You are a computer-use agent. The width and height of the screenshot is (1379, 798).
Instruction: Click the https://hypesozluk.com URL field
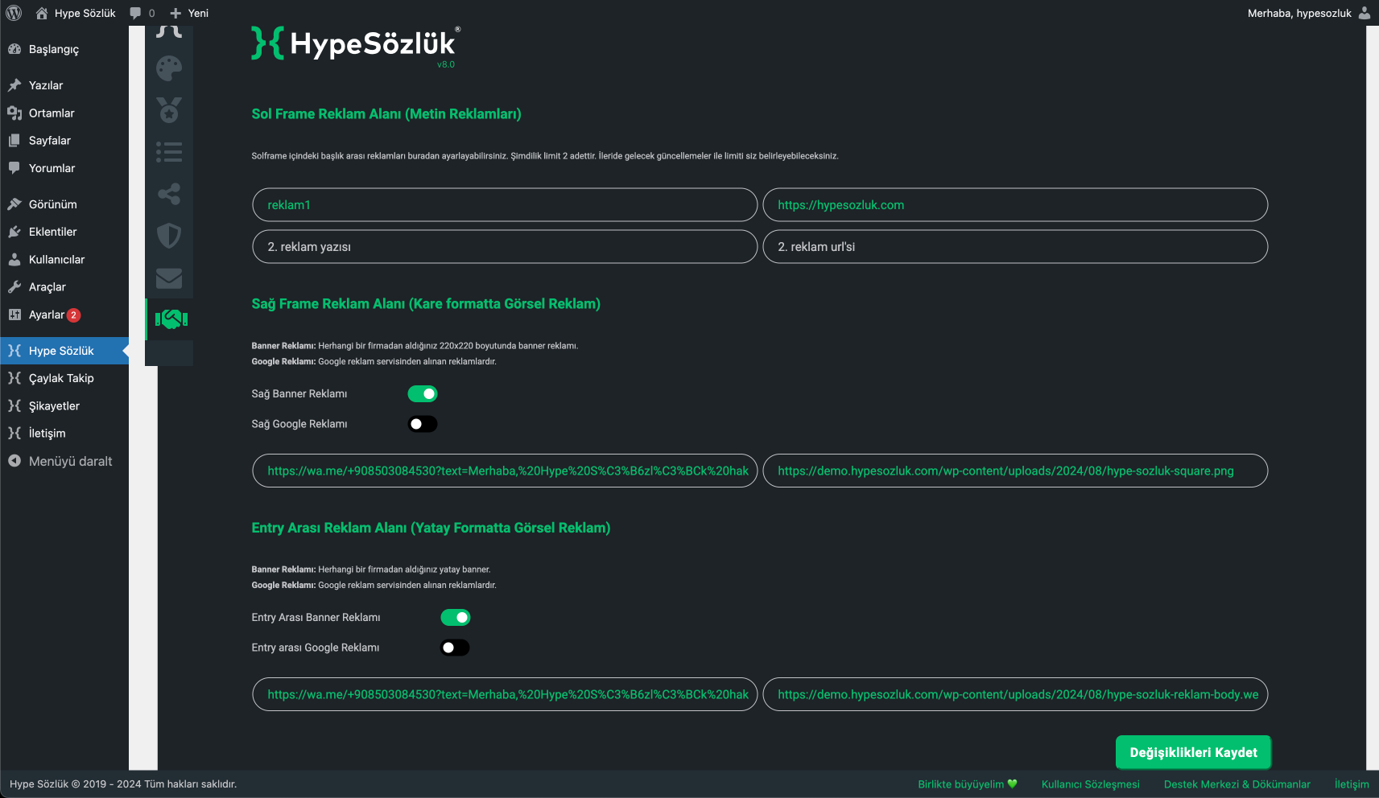[x=1015, y=205]
